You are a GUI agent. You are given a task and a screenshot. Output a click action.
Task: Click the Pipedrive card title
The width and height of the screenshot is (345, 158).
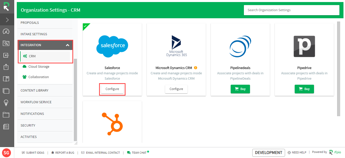point(304,68)
